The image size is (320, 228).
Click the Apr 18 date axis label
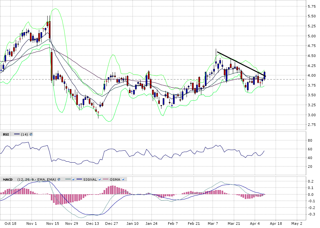click(276, 223)
